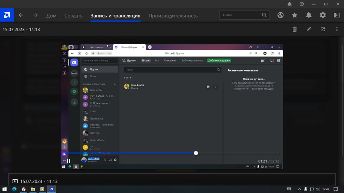
Task: Delete the recording with the trash icon
Action: (x=295, y=29)
